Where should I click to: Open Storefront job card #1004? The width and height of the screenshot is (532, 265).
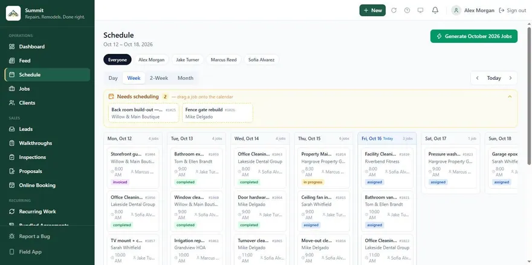click(x=133, y=168)
